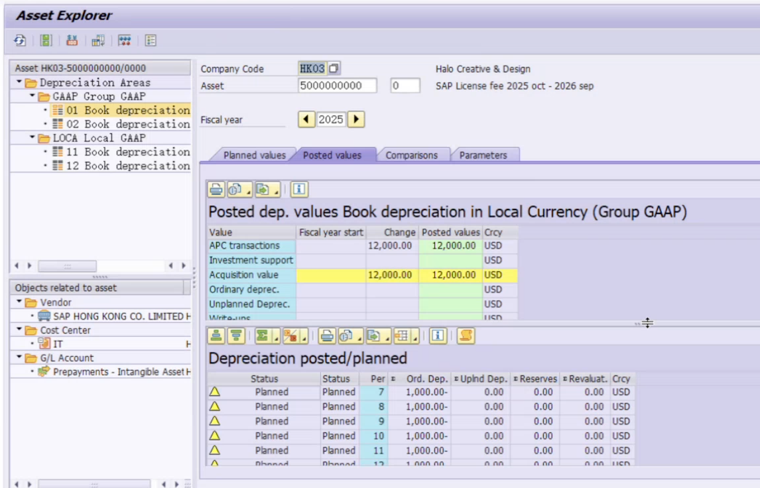
Task: Click the refresh icon in the Asset Explorer toolbar
Action: (21, 41)
